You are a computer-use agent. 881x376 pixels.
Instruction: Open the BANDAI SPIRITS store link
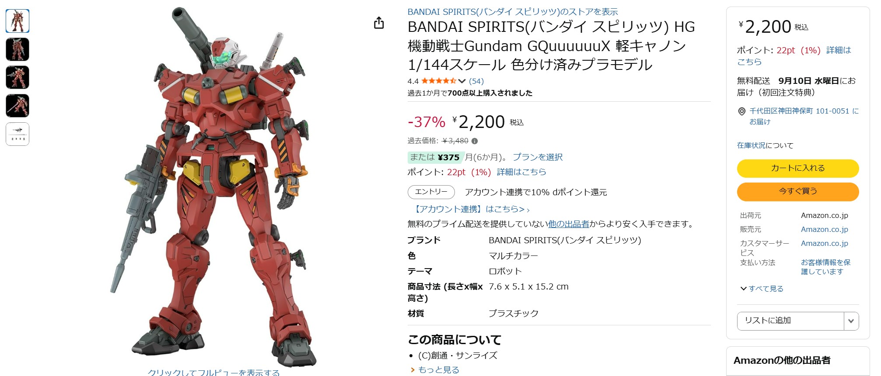coord(513,12)
